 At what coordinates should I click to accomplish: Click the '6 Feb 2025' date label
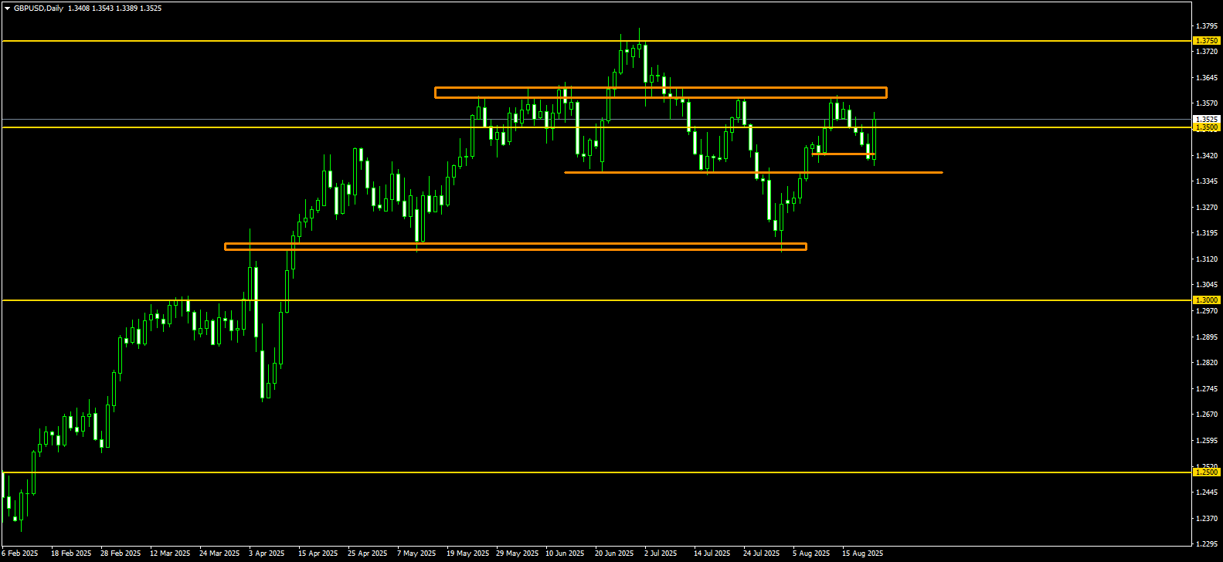(x=20, y=554)
